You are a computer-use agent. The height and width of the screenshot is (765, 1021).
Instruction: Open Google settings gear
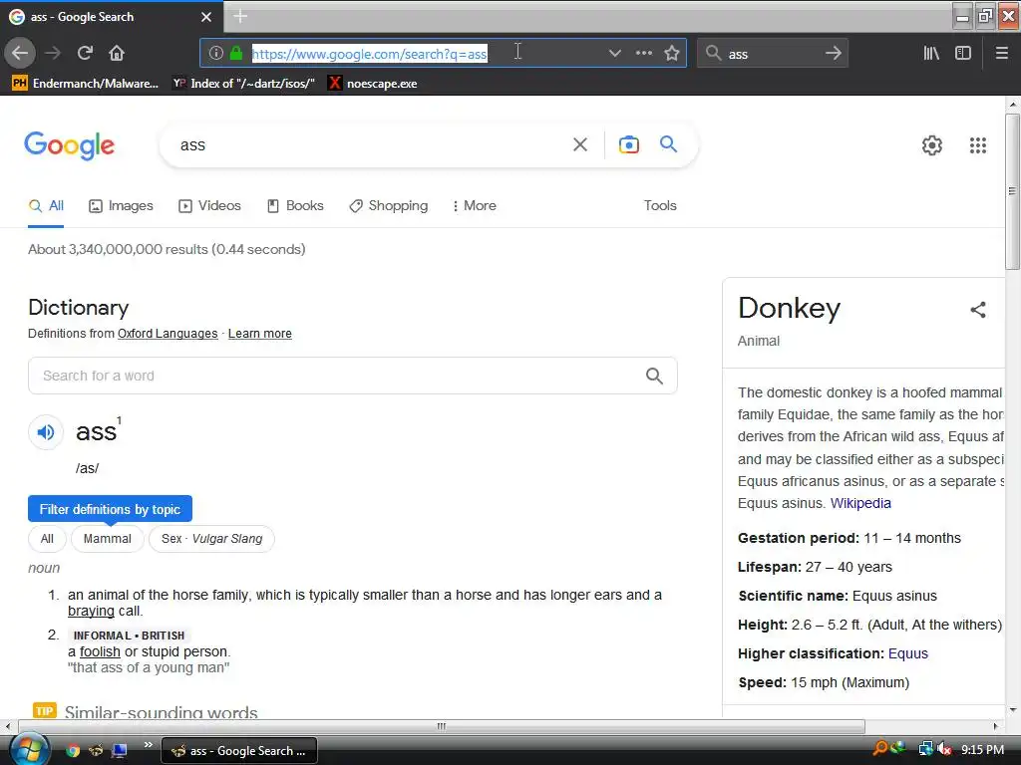[x=932, y=145]
